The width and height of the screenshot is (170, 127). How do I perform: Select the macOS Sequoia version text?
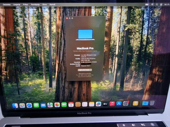(x=86, y=66)
